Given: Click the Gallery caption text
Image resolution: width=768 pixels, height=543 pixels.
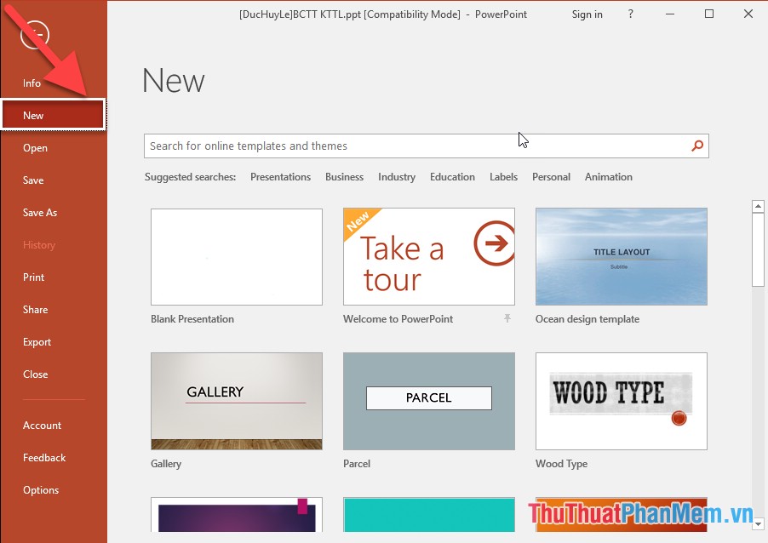Looking at the screenshot, I should pos(166,463).
